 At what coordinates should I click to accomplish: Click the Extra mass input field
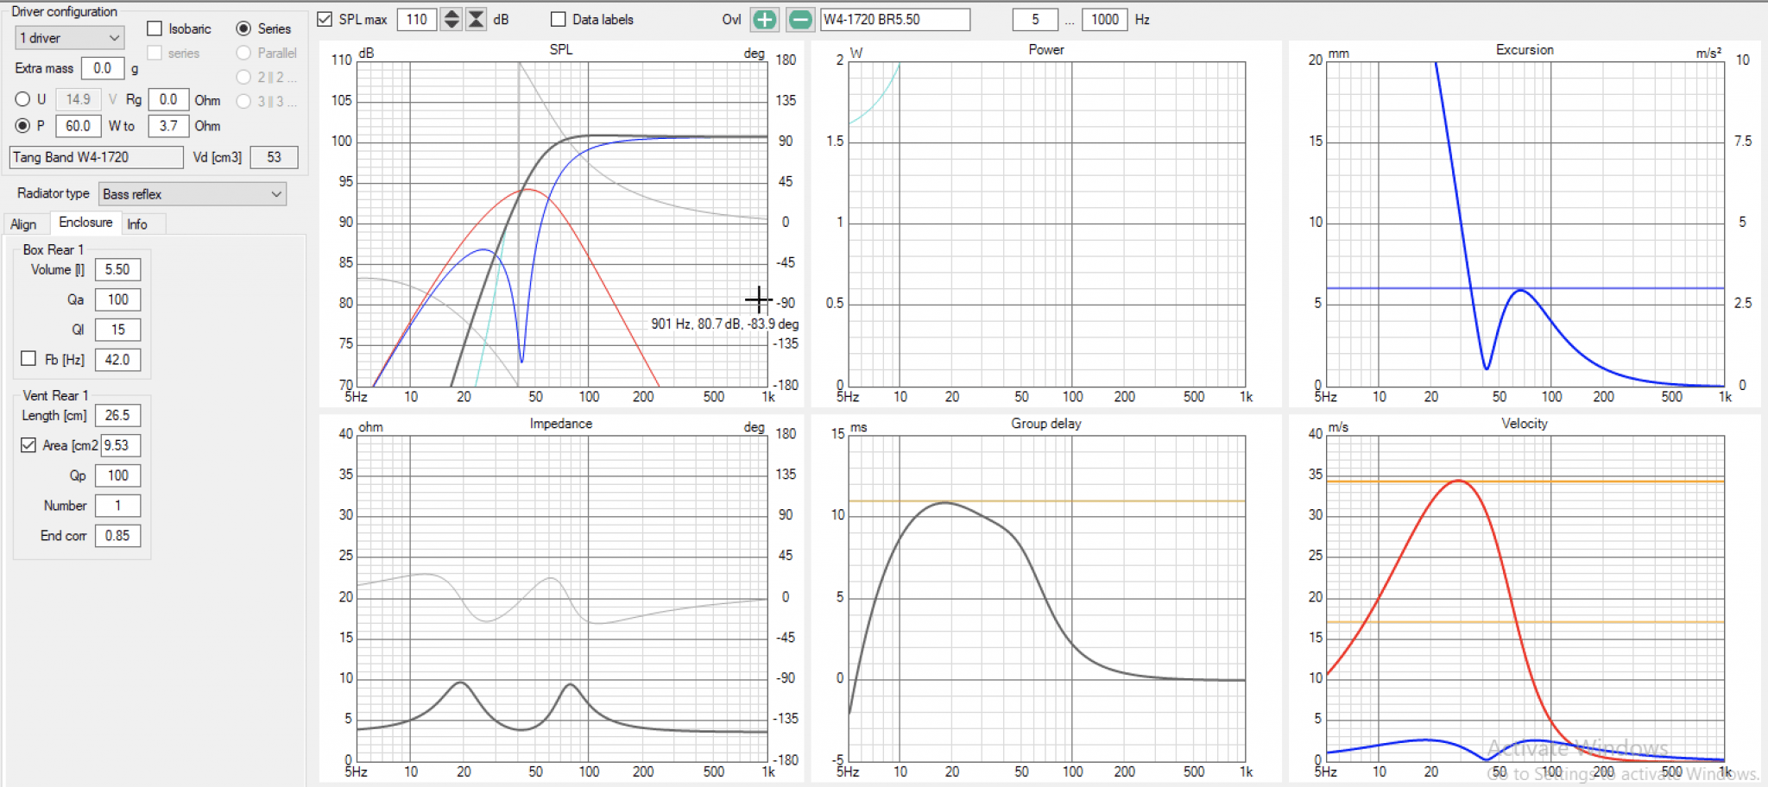(x=103, y=68)
